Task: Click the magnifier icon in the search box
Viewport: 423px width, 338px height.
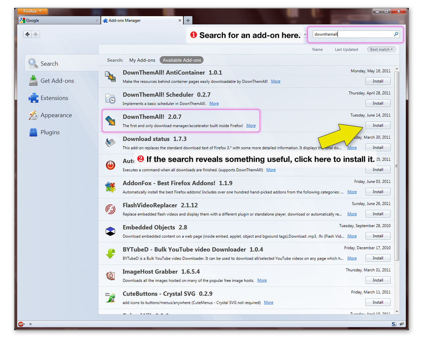Action: (396, 34)
